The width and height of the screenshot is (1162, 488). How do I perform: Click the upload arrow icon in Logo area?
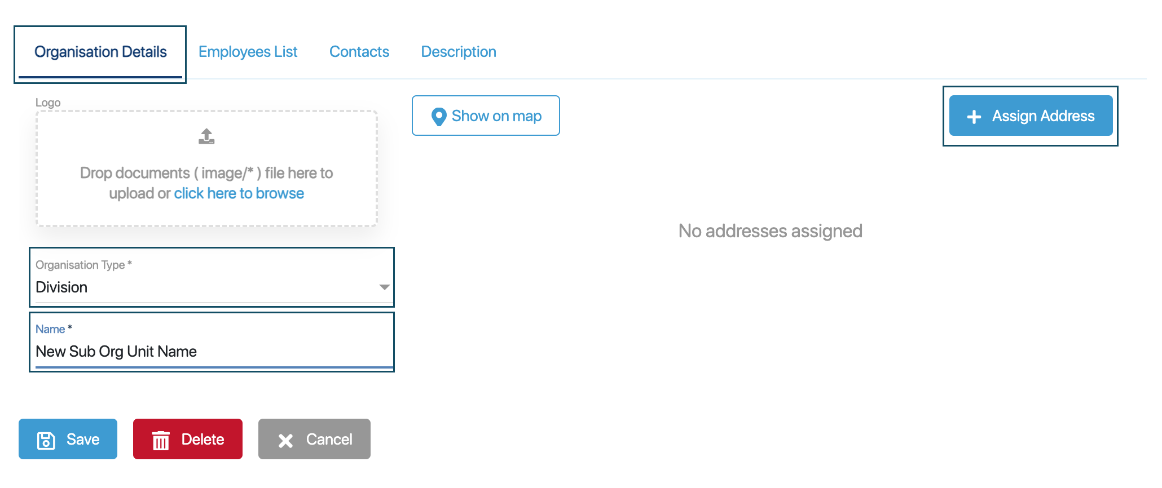pos(206,136)
